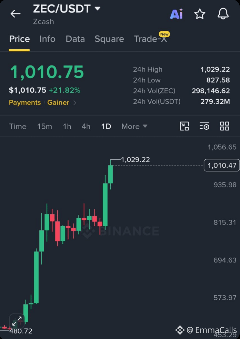This screenshot has height=339, width=240.
Task: Expand chart to fullscreen with arrows icon
Action: tap(17, 321)
